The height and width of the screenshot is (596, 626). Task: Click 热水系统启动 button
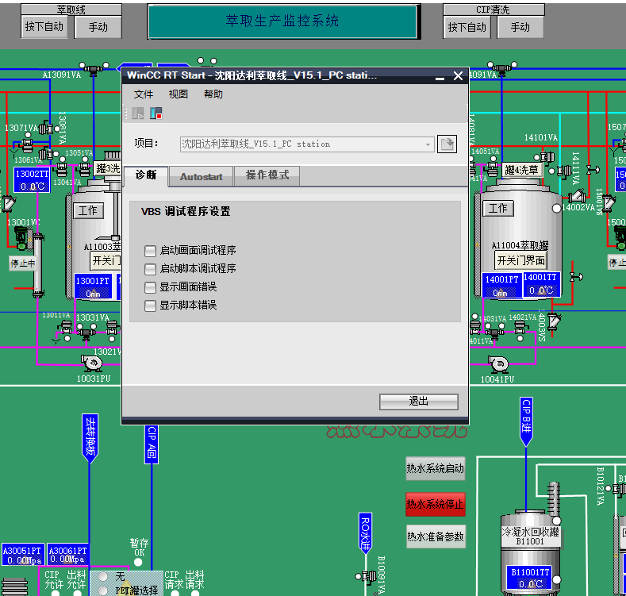pos(435,468)
